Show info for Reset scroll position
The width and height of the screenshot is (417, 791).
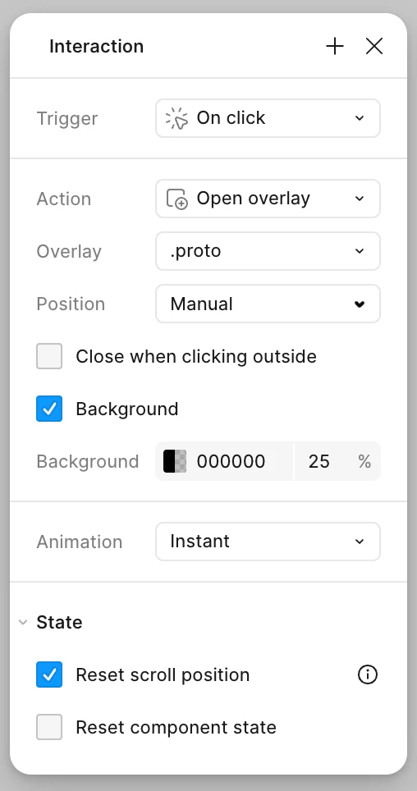(368, 674)
